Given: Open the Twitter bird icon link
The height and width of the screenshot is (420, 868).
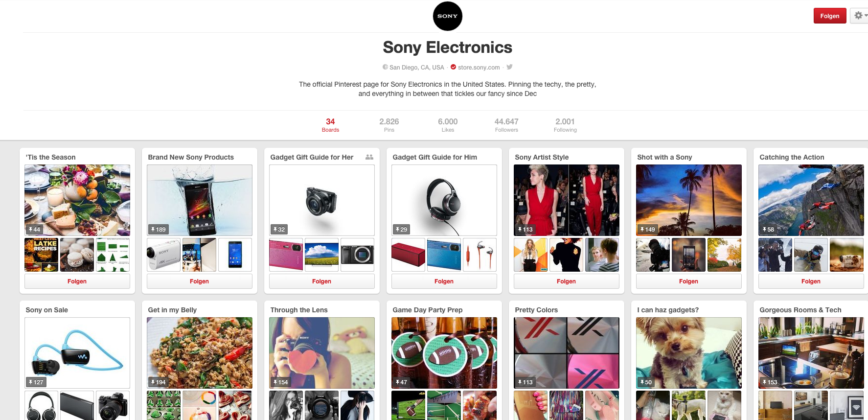Looking at the screenshot, I should (x=509, y=67).
